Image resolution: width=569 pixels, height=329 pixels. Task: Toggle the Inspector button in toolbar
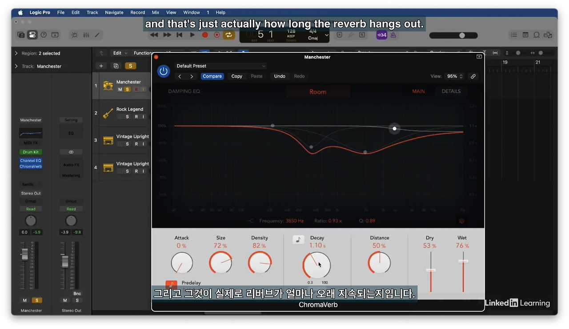pos(32,35)
